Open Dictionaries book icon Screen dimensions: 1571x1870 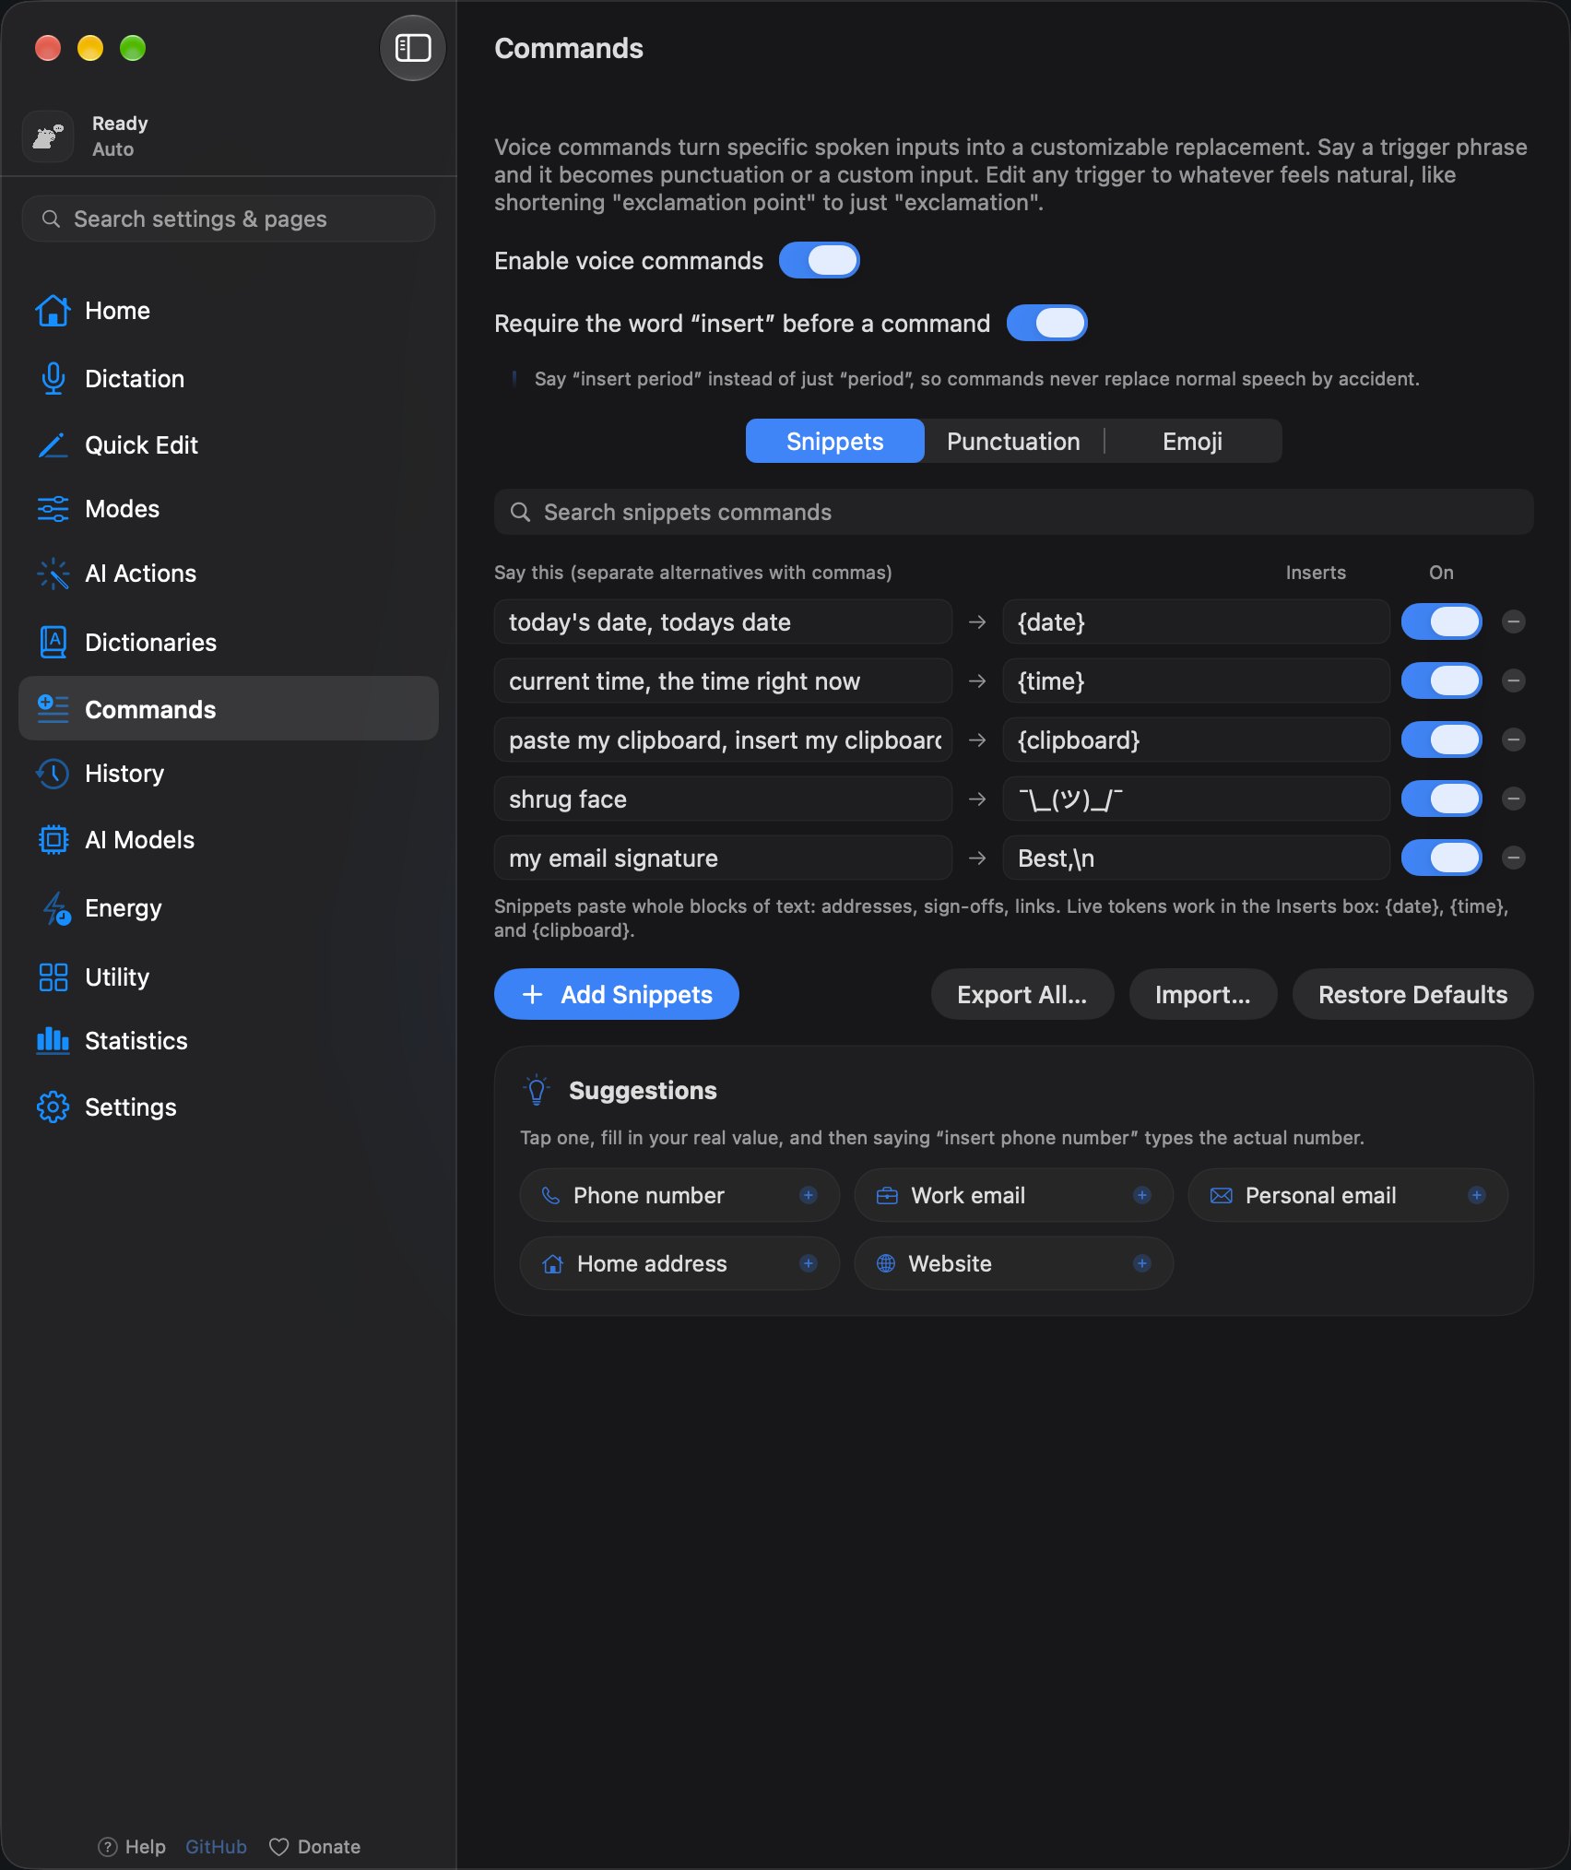tap(53, 642)
